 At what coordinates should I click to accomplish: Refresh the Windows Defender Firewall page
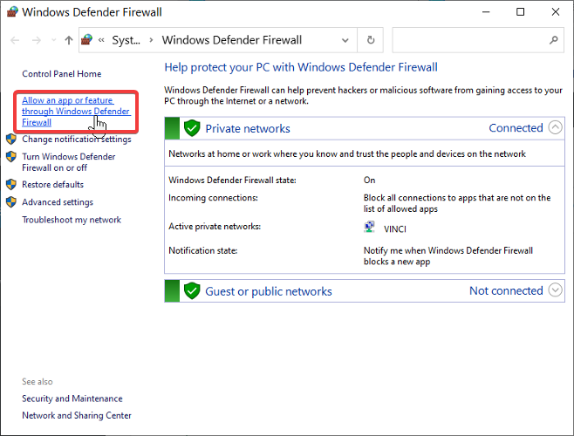(x=371, y=40)
